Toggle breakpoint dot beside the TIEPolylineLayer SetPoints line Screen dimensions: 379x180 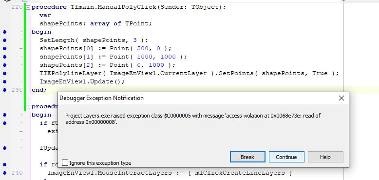pos(4,73)
